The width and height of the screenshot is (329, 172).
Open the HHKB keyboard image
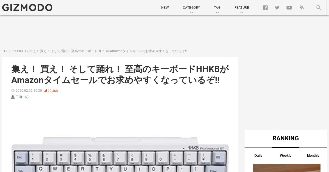click(120, 154)
